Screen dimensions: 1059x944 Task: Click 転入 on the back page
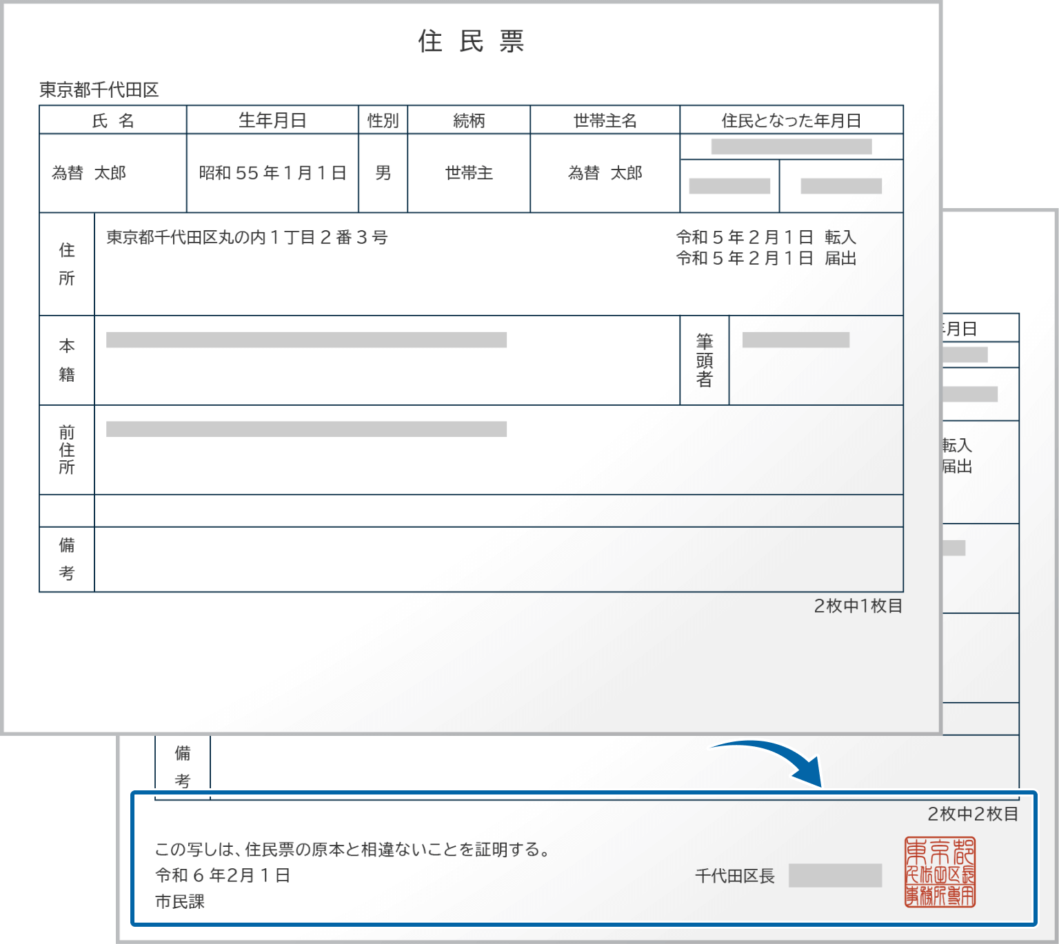pos(958,446)
